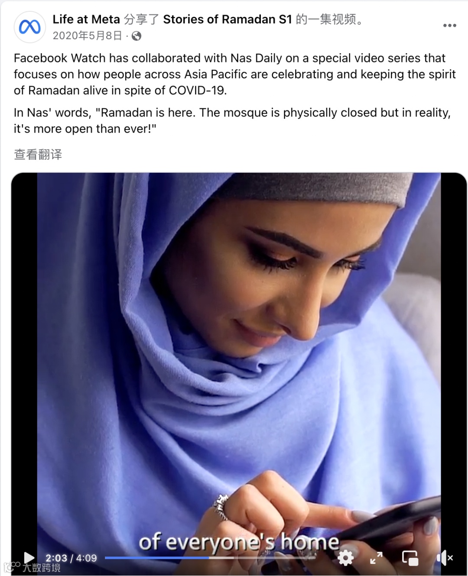Image resolution: width=468 pixels, height=576 pixels.
Task: Click the 查看翻译 translation link
Action: coord(38,155)
